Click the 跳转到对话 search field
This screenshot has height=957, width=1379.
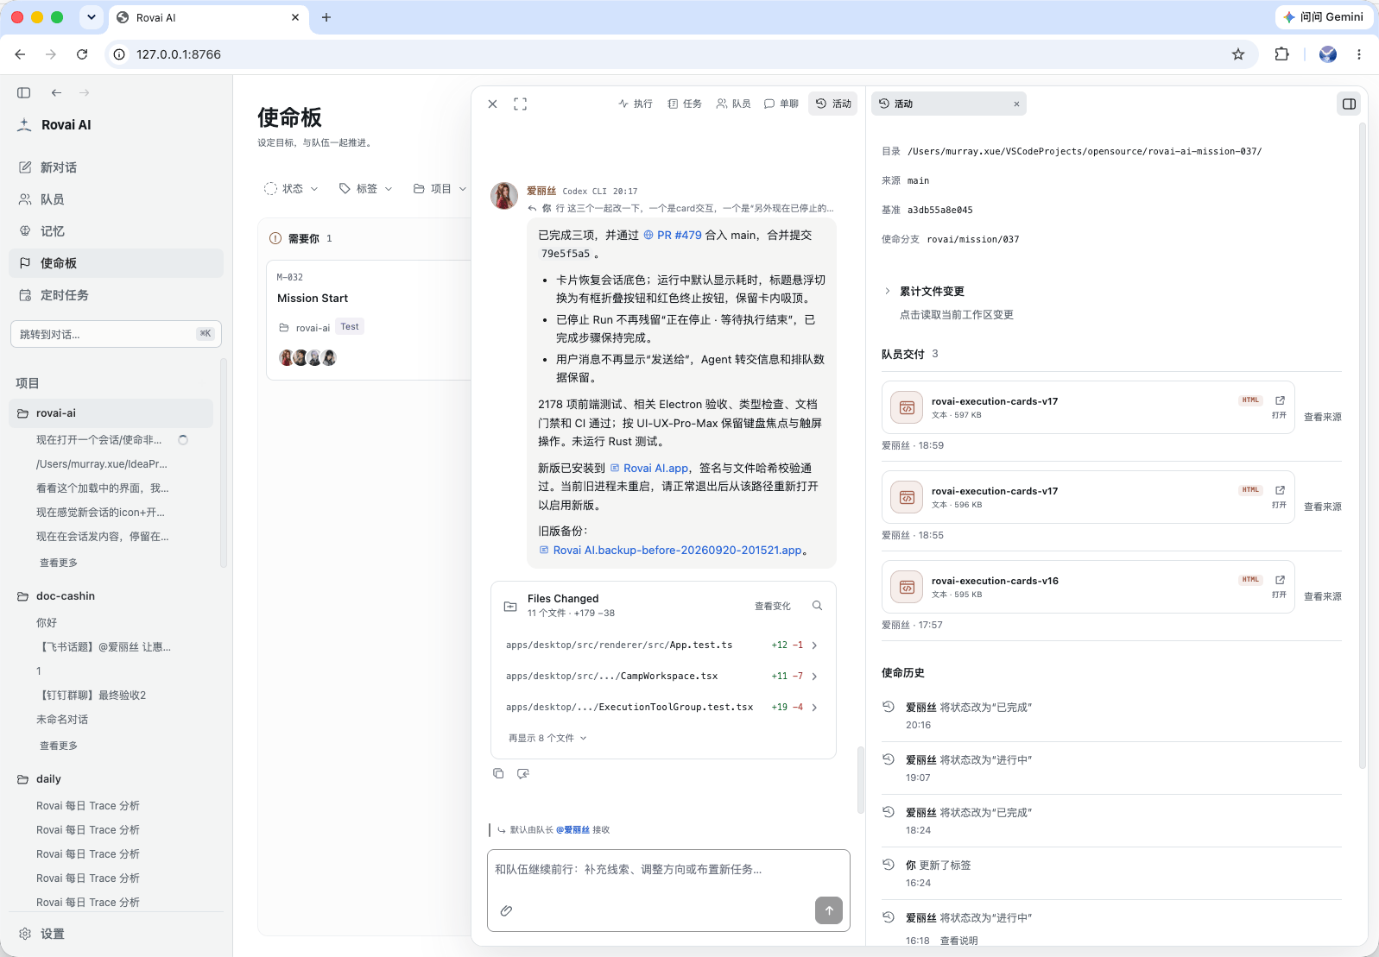coord(116,334)
